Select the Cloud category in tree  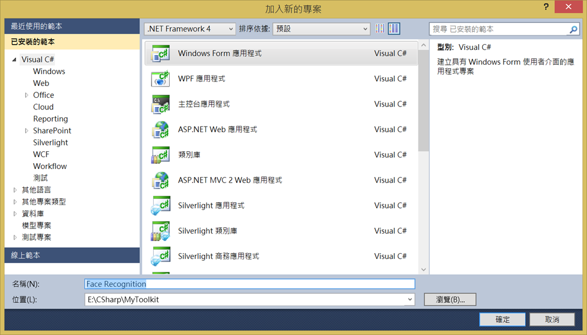(44, 107)
